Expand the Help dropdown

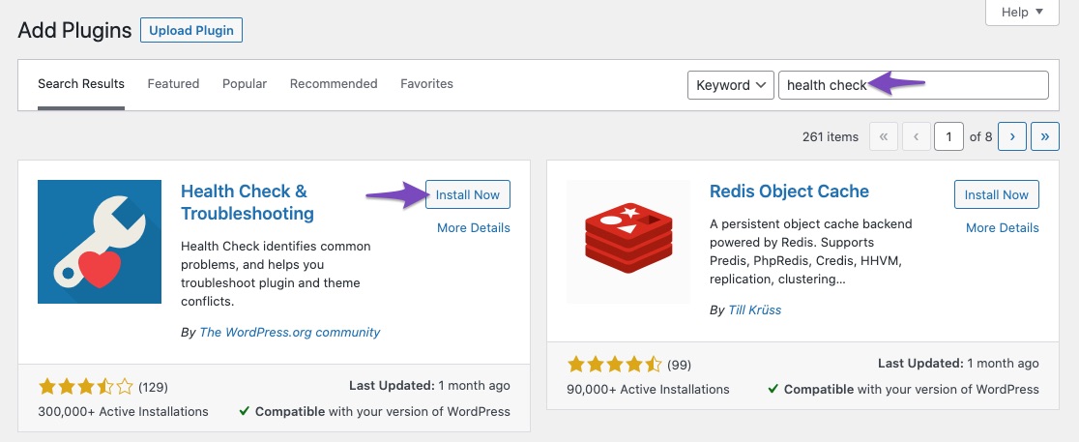[x=1022, y=13]
